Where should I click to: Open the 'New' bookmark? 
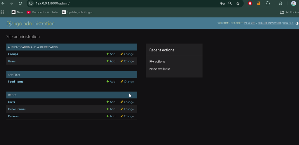[x=17, y=12]
